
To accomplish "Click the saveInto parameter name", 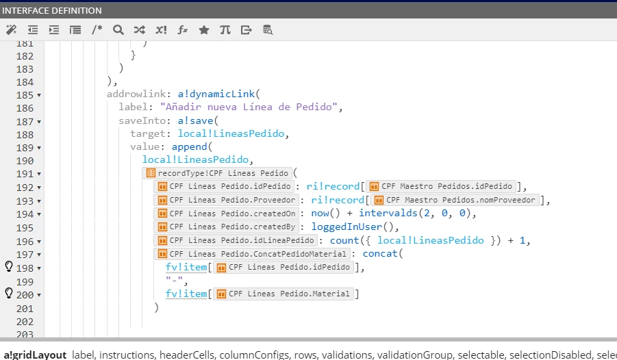I will point(142,120).
